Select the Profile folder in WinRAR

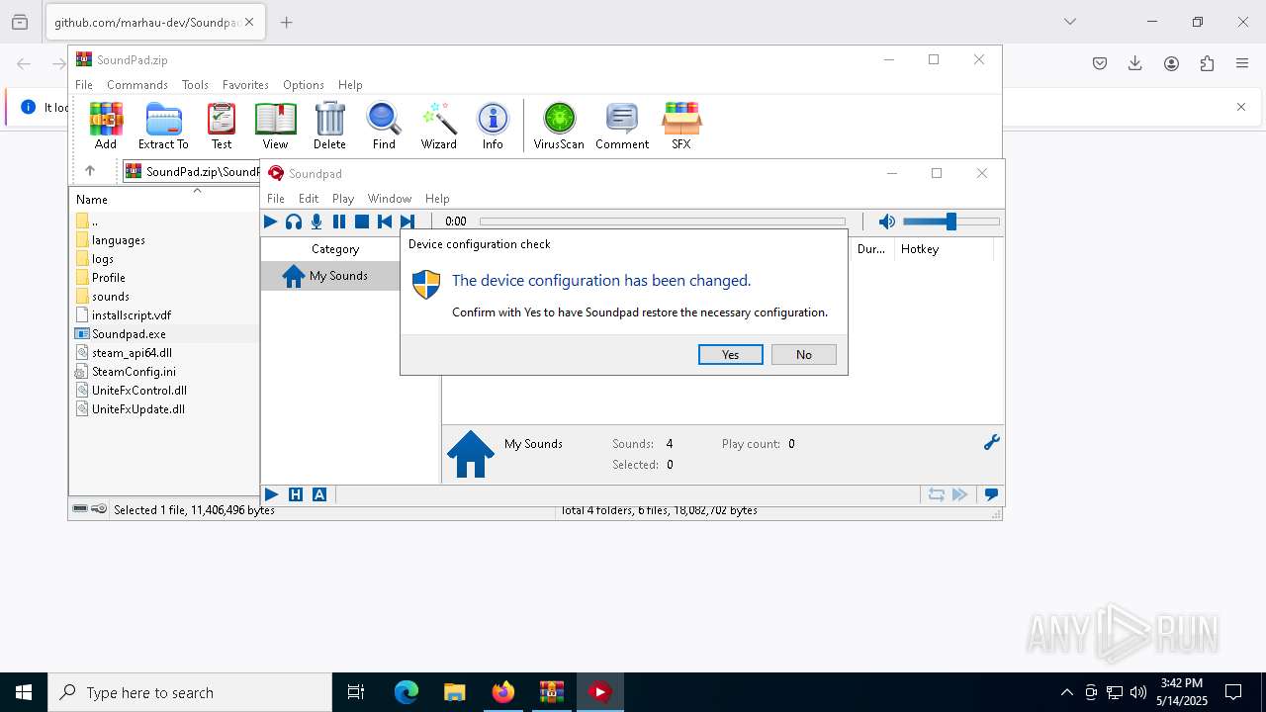(x=109, y=278)
